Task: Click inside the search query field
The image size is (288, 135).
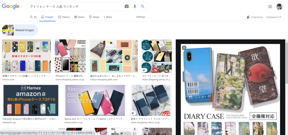Action: (x=75, y=6)
